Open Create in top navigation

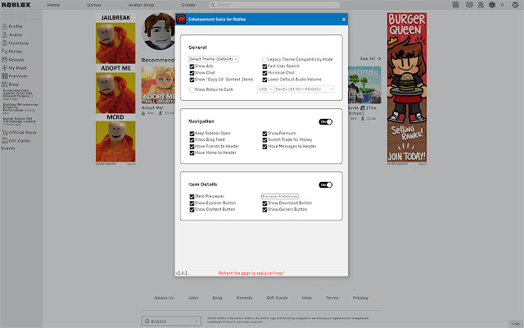tap(188, 5)
